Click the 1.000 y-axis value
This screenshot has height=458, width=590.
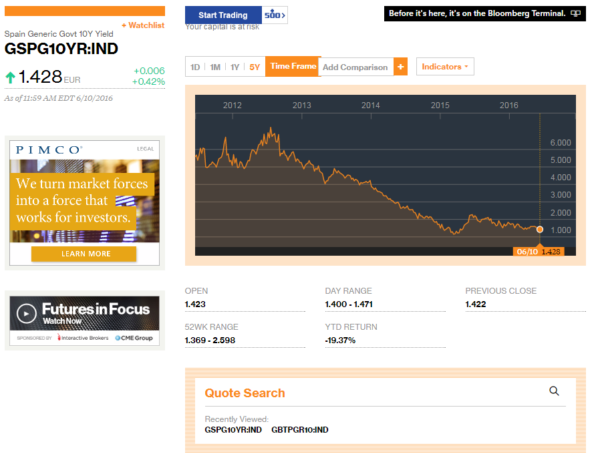coord(561,230)
